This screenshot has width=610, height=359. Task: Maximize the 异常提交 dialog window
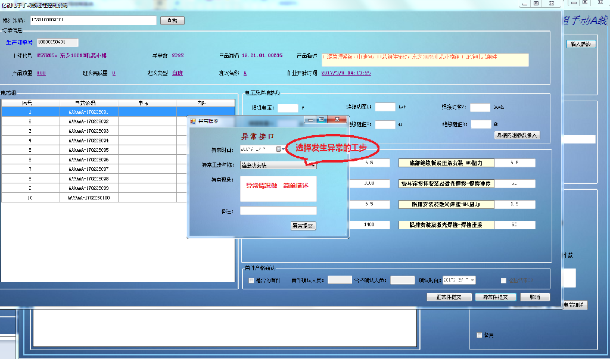tap(321, 120)
